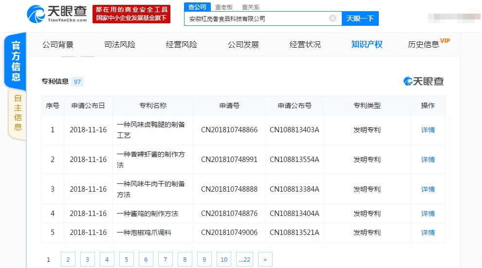Open the 历史信息 VIP section

425,45
